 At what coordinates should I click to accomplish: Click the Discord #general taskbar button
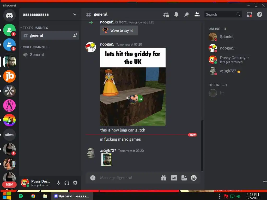coord(72,196)
